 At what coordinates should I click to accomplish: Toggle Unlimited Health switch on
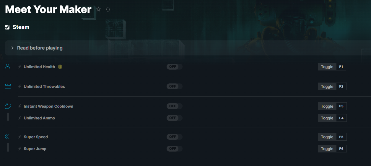click(x=175, y=67)
